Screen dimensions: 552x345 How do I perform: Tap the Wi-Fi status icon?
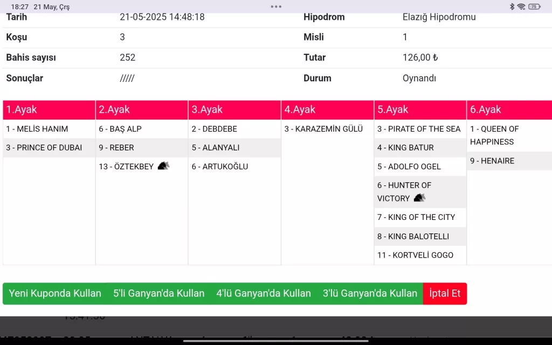click(521, 6)
